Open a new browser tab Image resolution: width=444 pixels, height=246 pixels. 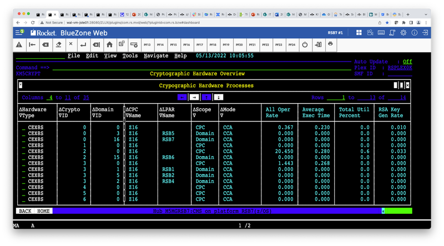click(408, 14)
